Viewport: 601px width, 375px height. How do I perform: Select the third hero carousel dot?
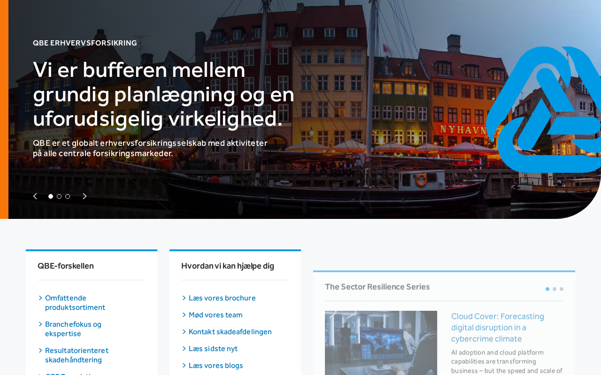coord(68,196)
